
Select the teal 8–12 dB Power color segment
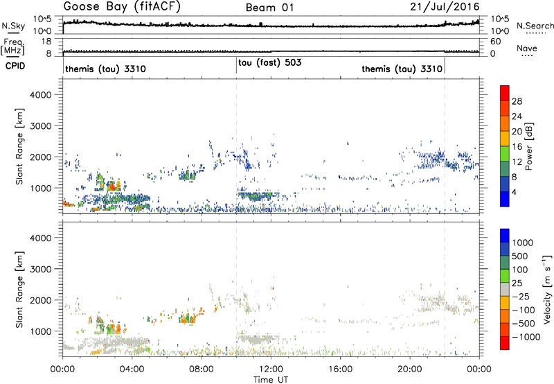tap(505, 168)
